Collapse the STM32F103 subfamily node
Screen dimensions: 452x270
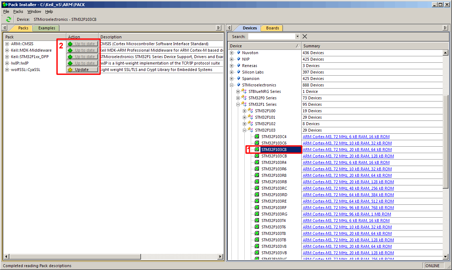(245, 130)
